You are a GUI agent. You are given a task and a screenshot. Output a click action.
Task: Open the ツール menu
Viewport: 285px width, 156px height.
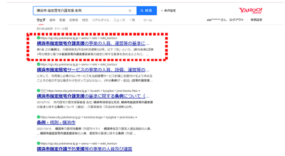(x=148, y=20)
